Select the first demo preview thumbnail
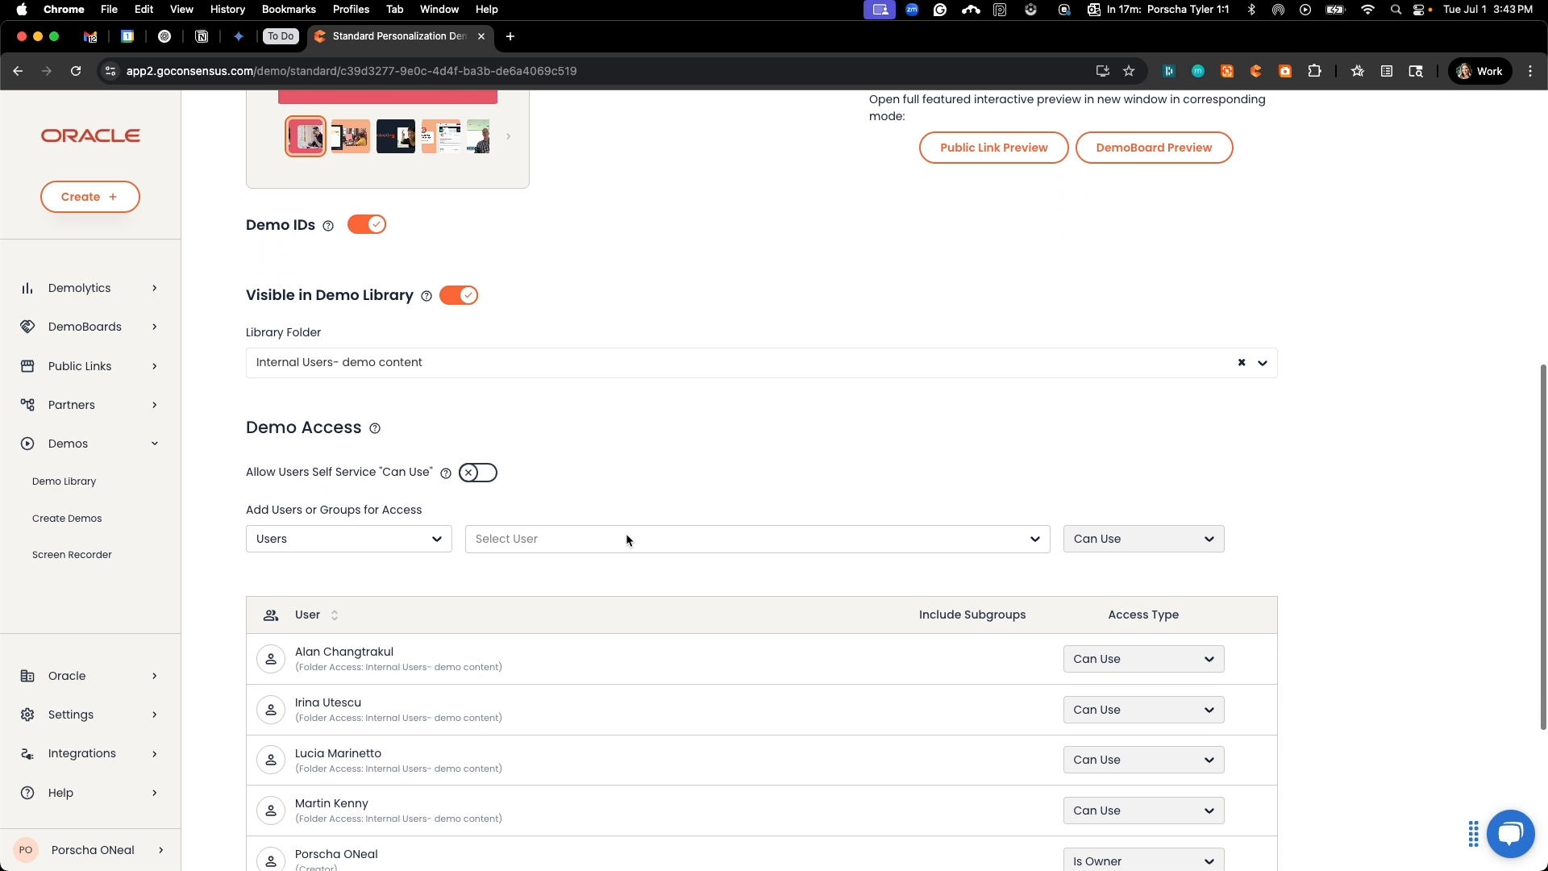Screen dimensions: 1548x871 pos(305,135)
